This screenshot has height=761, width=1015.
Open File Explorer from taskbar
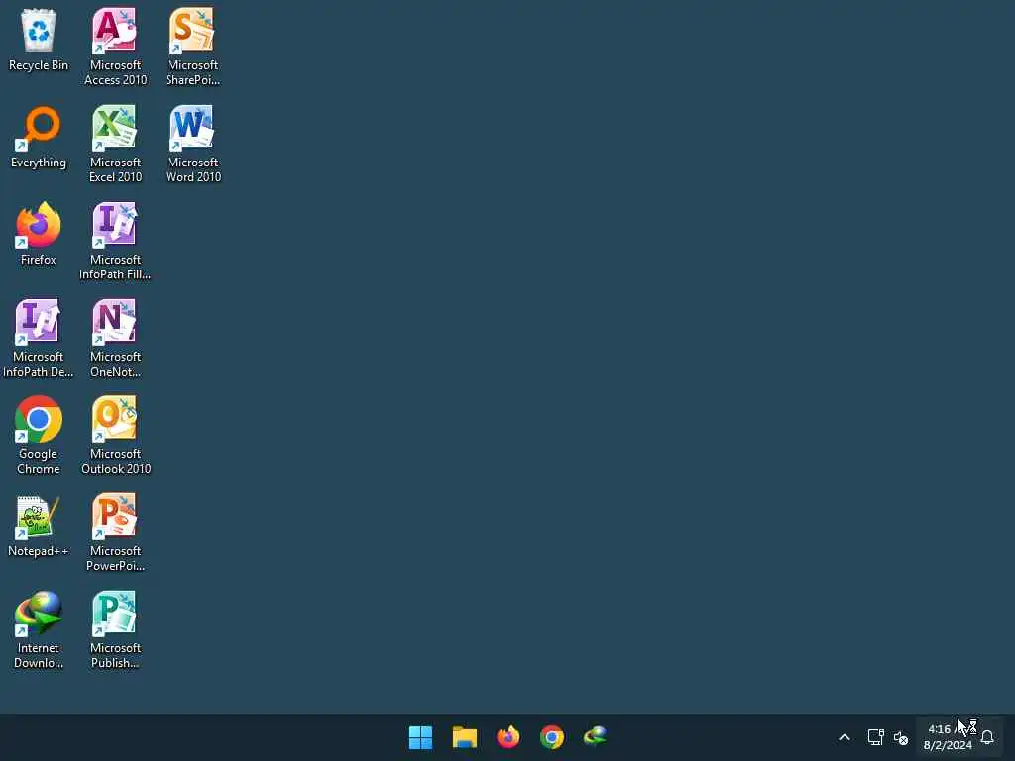point(464,737)
